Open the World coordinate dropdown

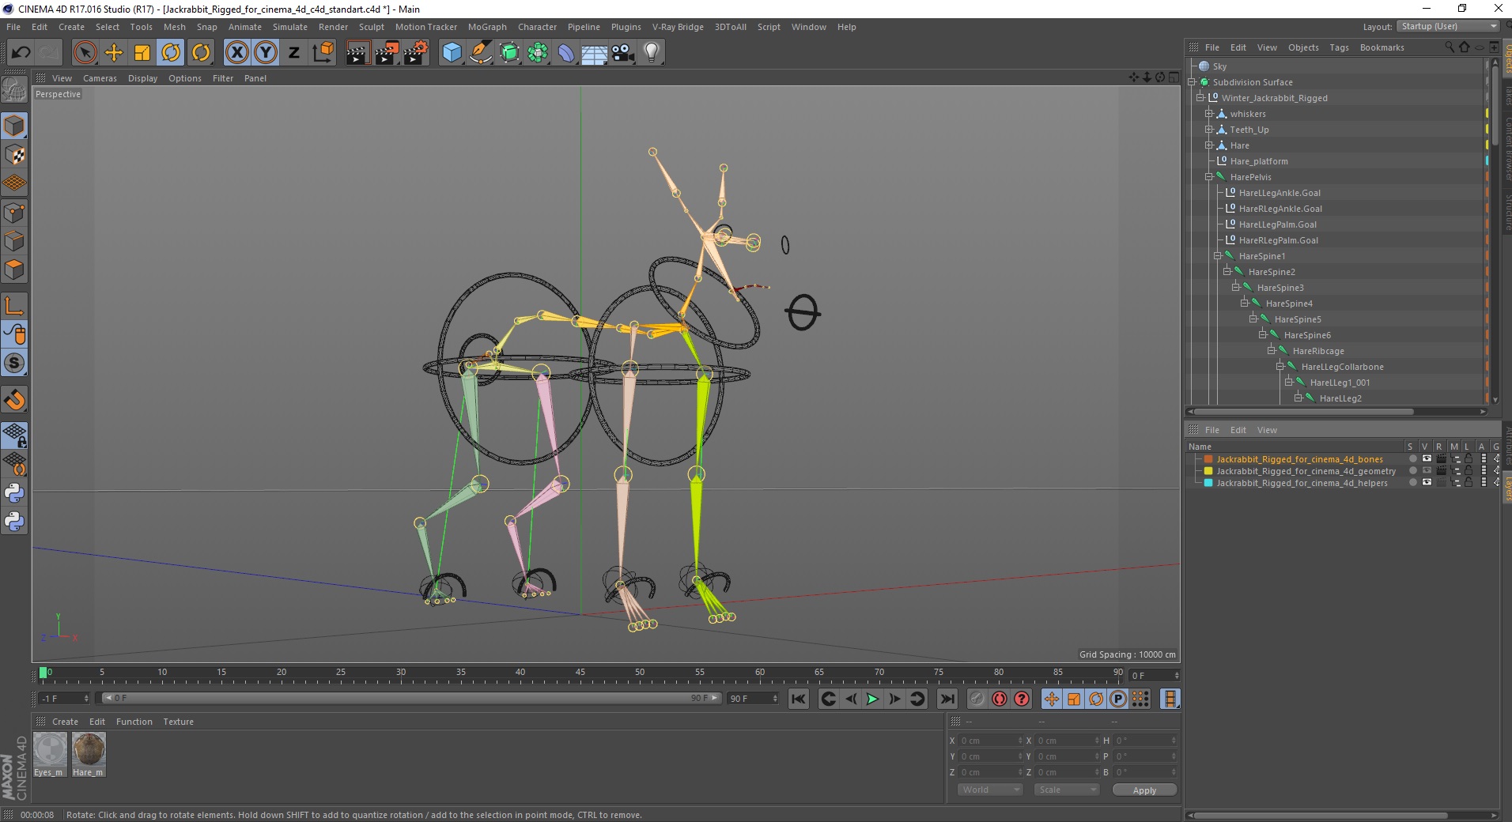[990, 790]
